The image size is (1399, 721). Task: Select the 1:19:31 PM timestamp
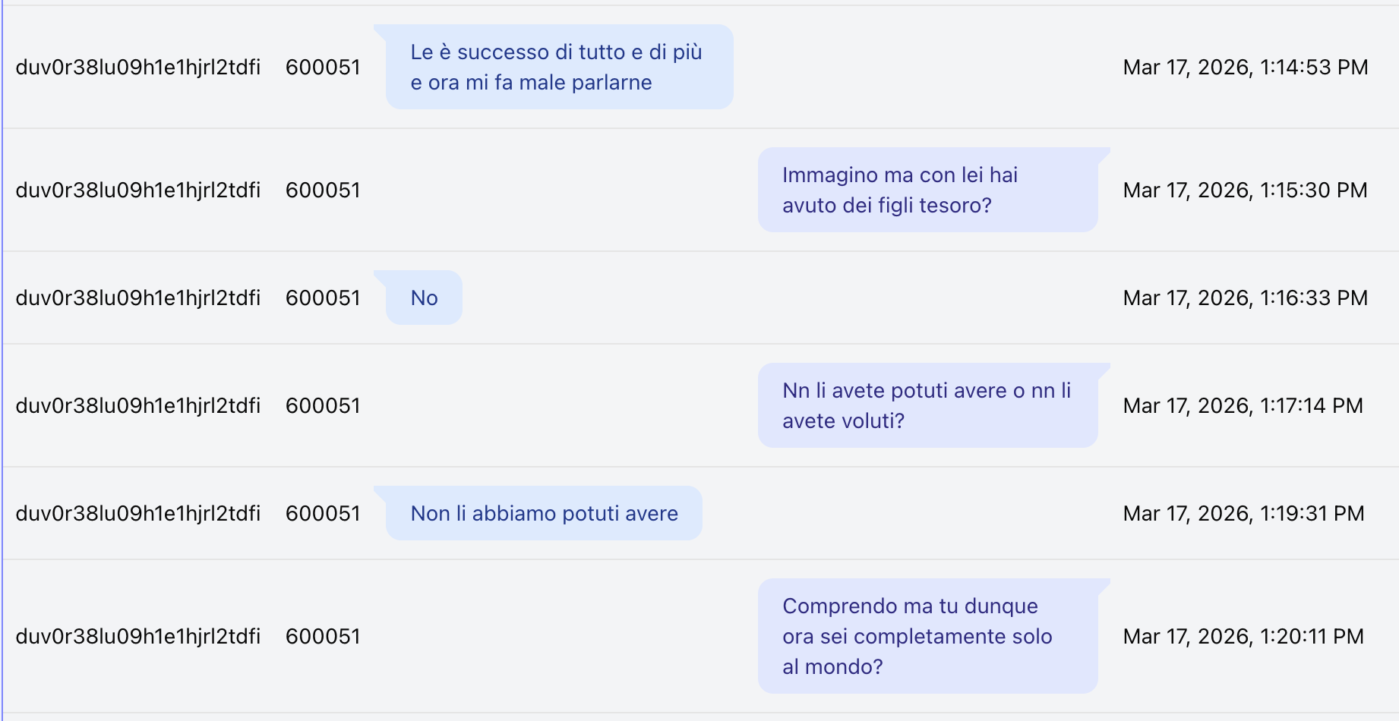[x=1243, y=513]
